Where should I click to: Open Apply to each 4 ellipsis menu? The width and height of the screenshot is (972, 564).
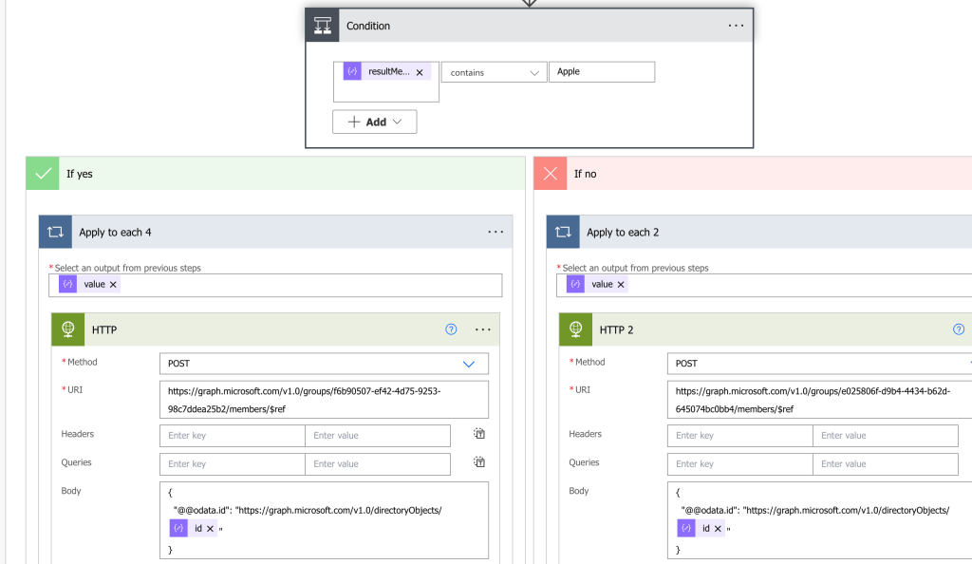click(495, 232)
